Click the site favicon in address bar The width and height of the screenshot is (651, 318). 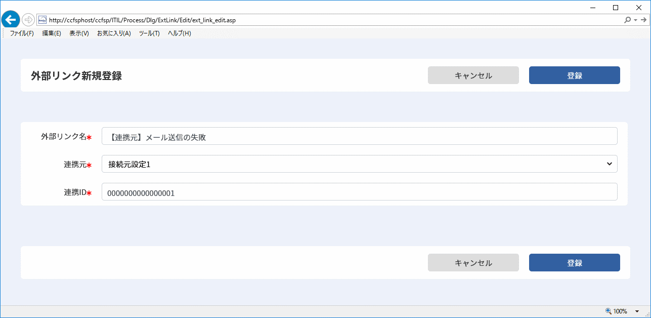tap(42, 20)
